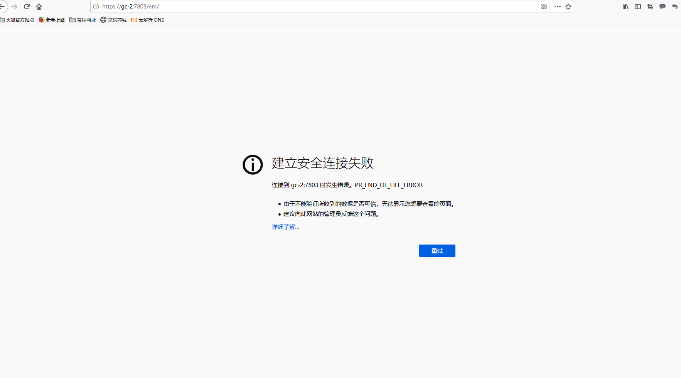This screenshot has width=681, height=378.
Task: Open the 云解析 DNS bookmark
Action: coord(148,20)
